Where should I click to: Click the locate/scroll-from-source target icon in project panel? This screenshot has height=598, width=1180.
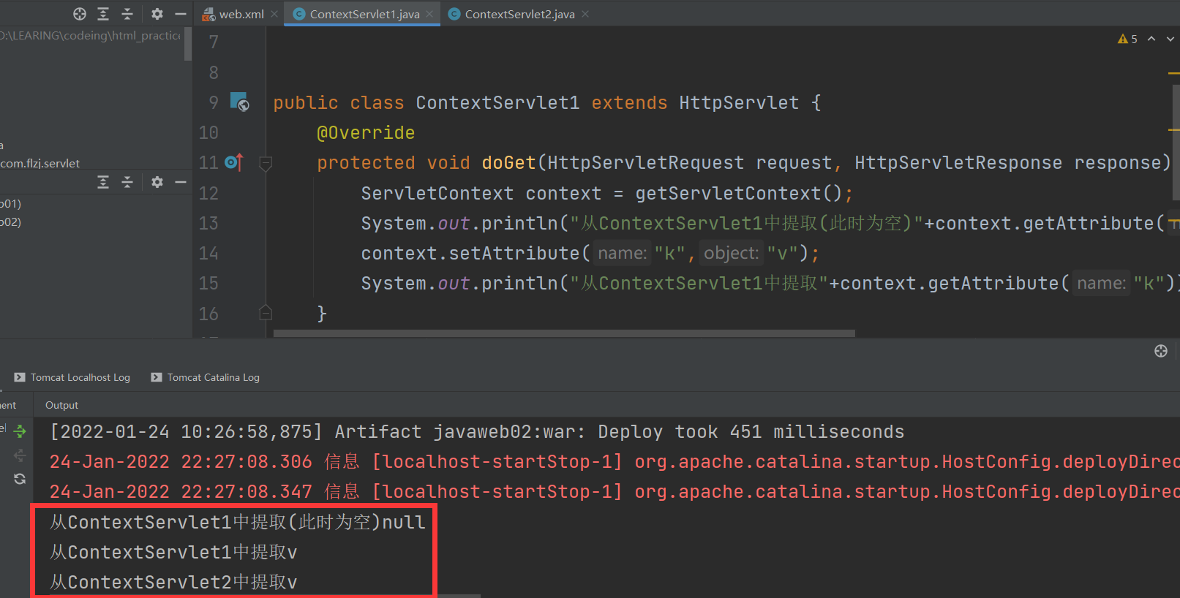pos(80,14)
